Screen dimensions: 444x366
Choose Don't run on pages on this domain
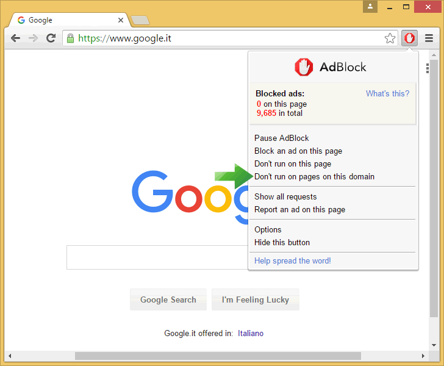click(314, 176)
